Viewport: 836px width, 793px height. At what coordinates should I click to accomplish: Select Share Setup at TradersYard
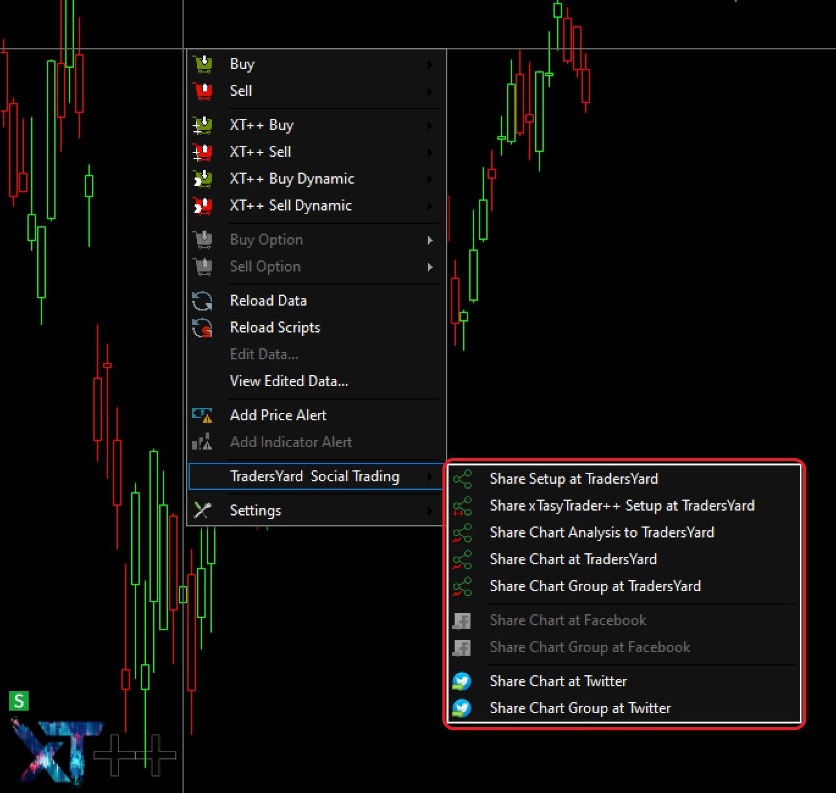pyautogui.click(x=624, y=479)
